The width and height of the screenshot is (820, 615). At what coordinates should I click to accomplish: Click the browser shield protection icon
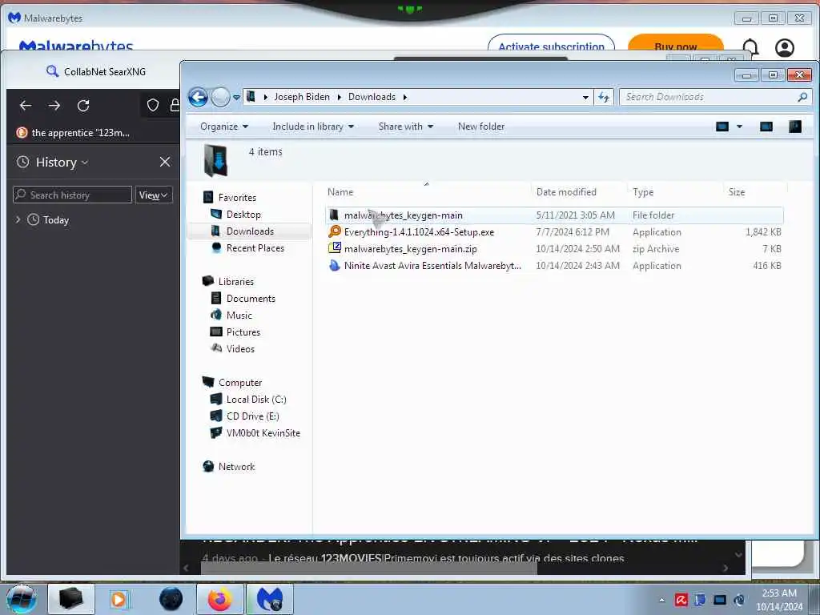153,105
